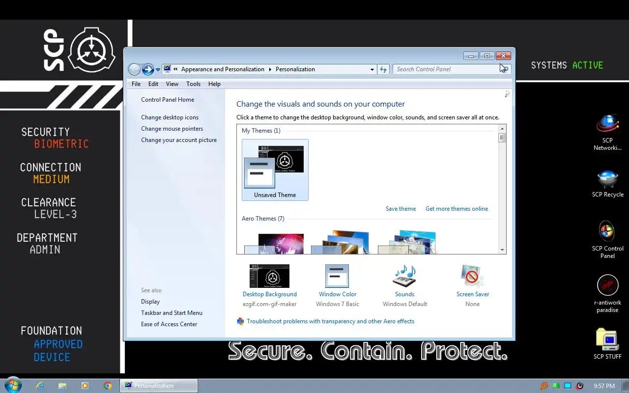Open Ease of Access Center link
This screenshot has height=393, width=629.
(x=169, y=324)
